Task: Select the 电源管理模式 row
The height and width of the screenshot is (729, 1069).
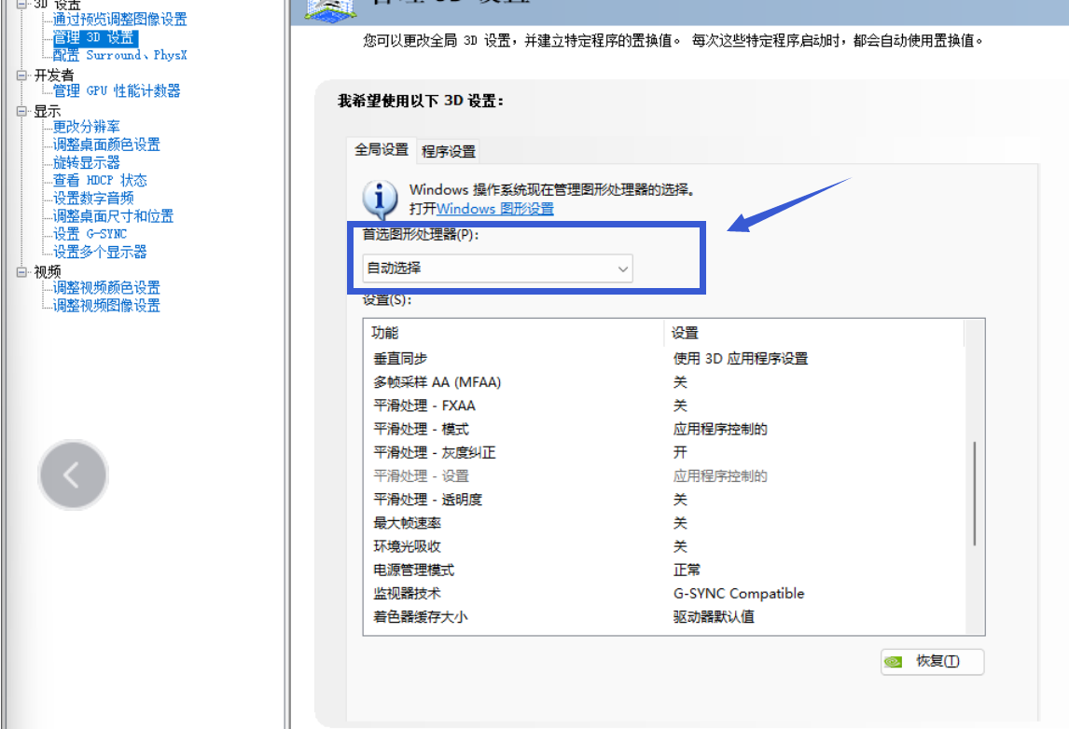Action: pos(665,571)
